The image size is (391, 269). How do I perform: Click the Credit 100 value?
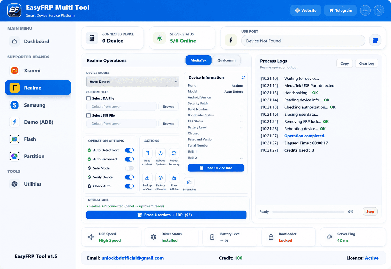[x=238, y=258]
